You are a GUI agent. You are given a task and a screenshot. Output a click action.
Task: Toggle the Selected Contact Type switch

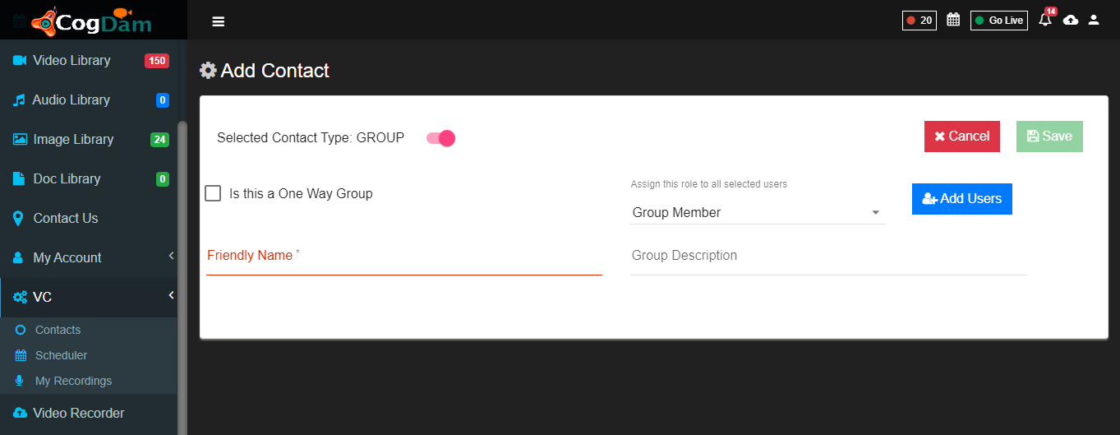point(440,138)
